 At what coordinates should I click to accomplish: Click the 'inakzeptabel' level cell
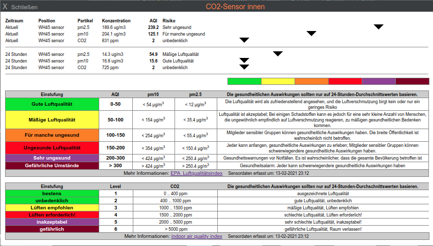click(x=52, y=222)
